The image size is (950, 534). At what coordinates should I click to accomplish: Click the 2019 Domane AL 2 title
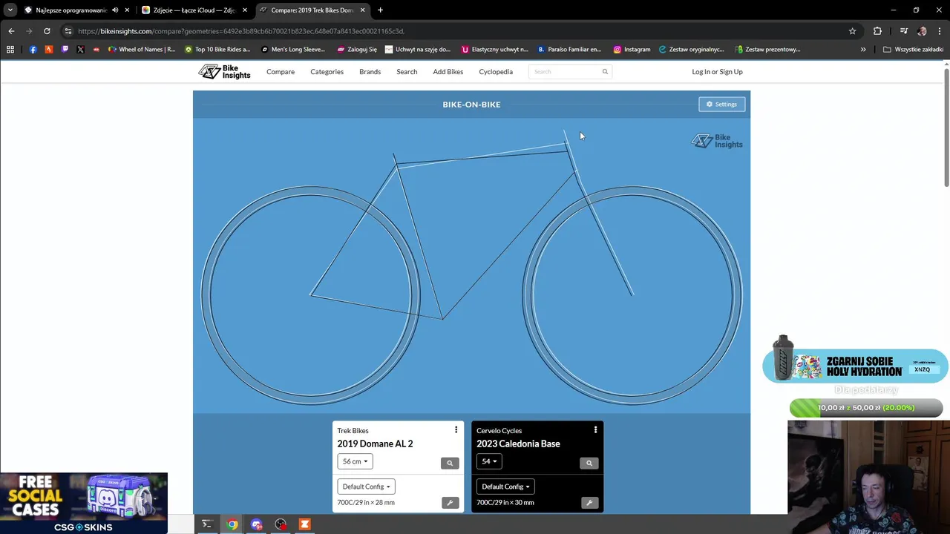[375, 444]
